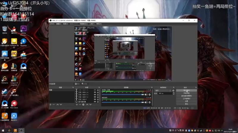238x133 pixels.
Task: Toggle visibility of 文本 (GDI+) 4 source
Action: tap(95, 92)
